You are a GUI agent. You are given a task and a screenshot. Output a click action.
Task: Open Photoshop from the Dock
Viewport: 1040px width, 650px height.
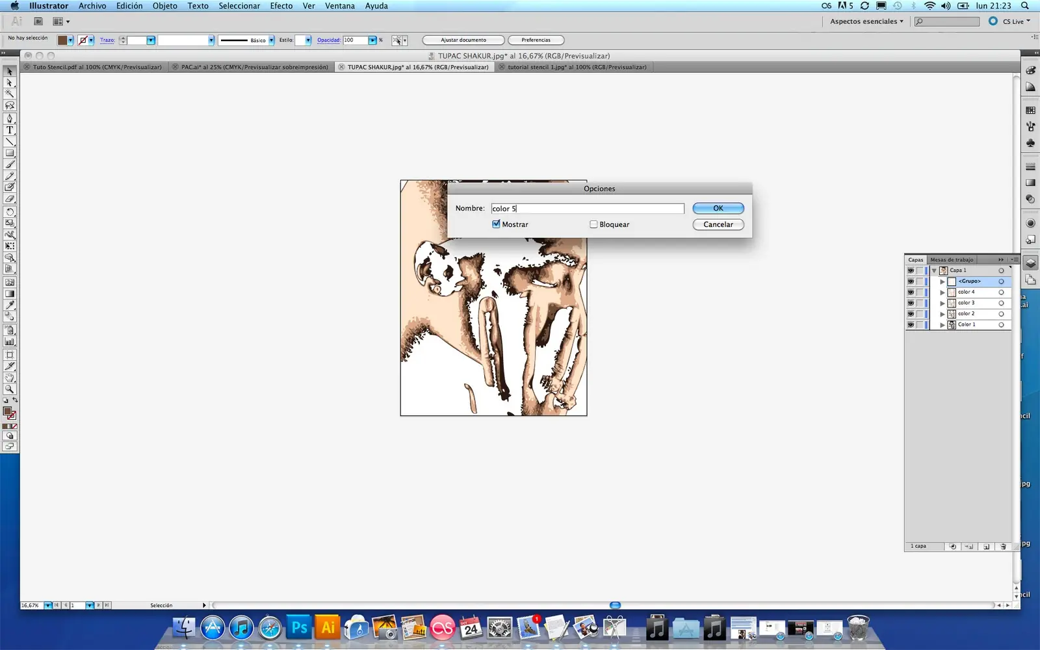(299, 627)
